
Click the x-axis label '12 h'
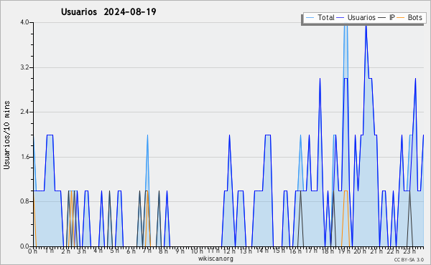click(x=230, y=251)
